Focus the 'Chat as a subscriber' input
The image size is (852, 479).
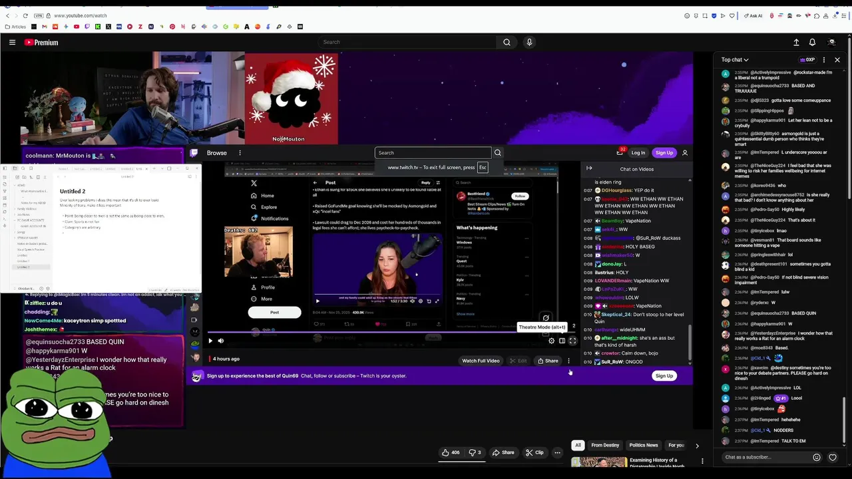click(765, 457)
